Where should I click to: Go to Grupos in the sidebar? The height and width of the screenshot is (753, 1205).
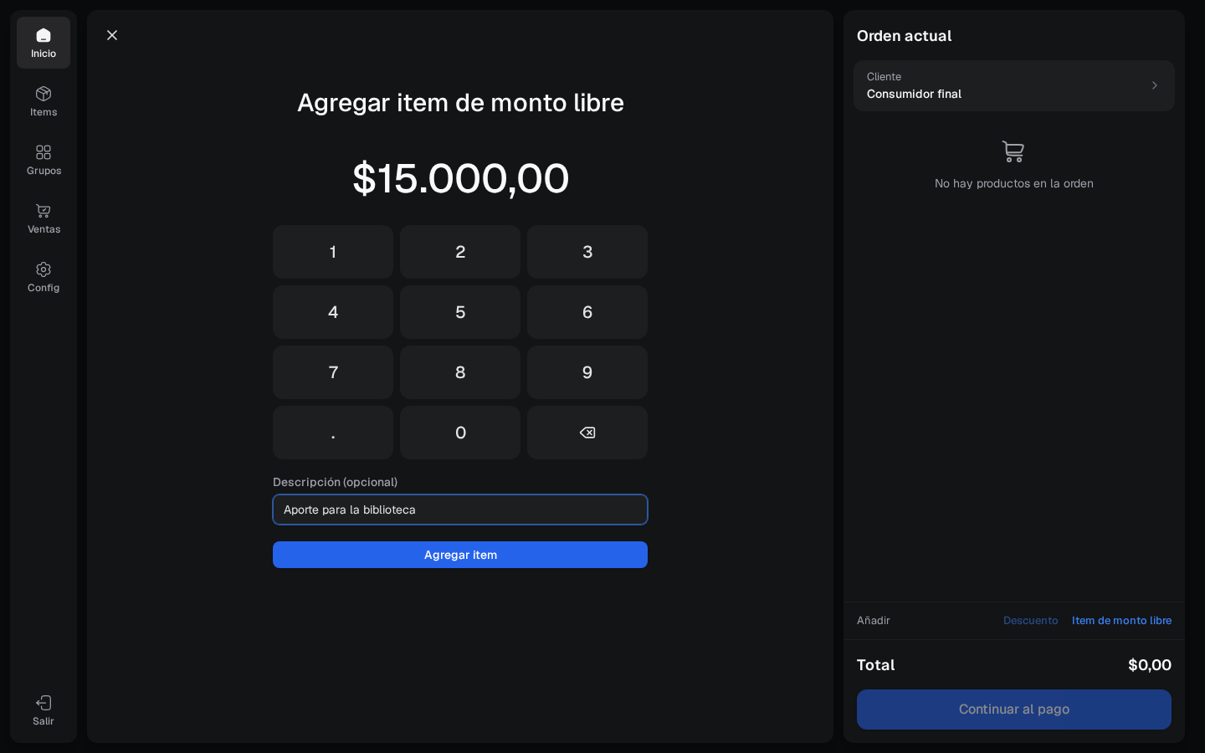pos(44,160)
